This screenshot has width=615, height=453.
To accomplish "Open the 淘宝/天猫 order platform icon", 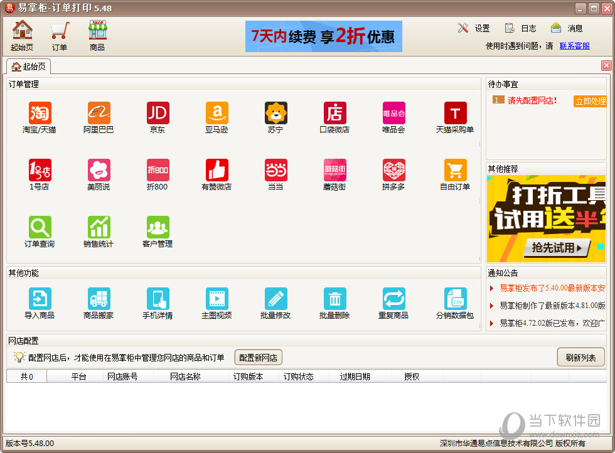I will coord(40,113).
